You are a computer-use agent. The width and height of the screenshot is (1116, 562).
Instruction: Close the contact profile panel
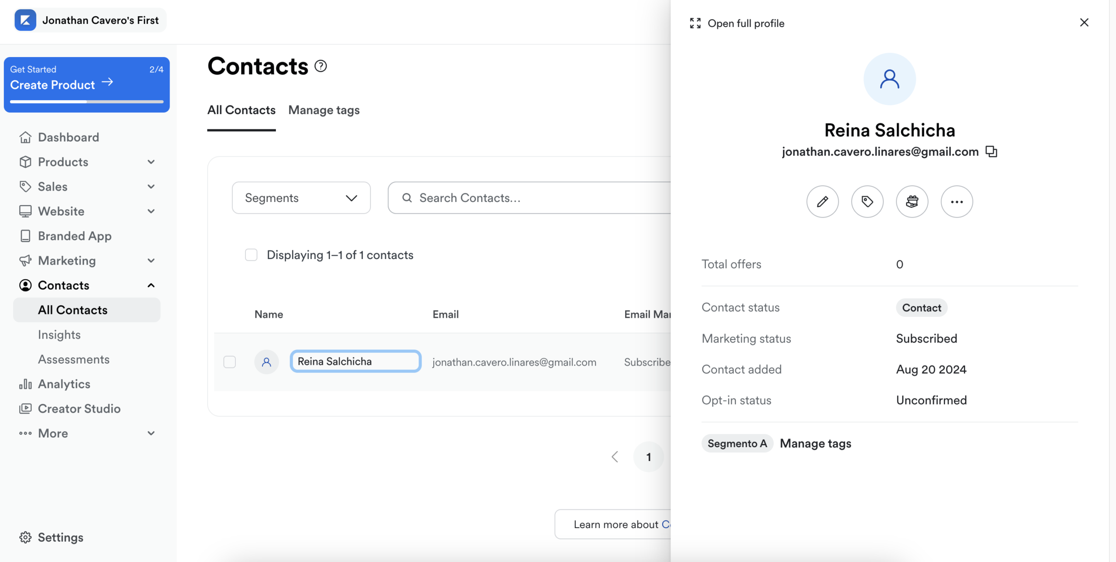[x=1084, y=22]
